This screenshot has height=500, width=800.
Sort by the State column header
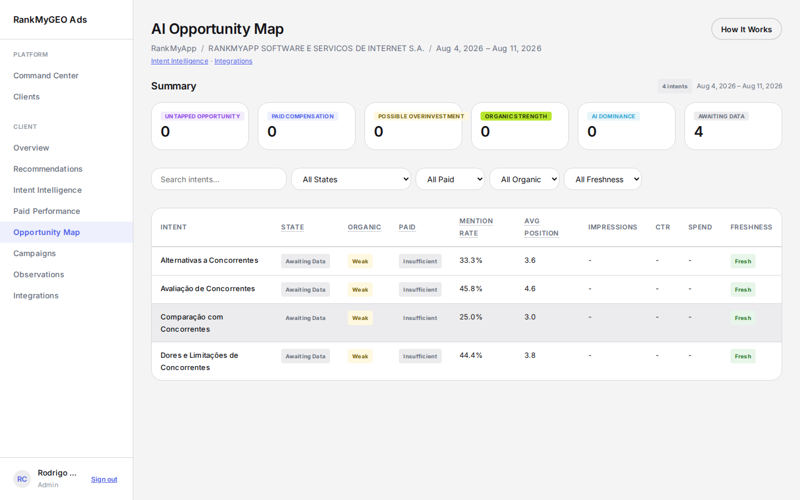[x=292, y=227]
